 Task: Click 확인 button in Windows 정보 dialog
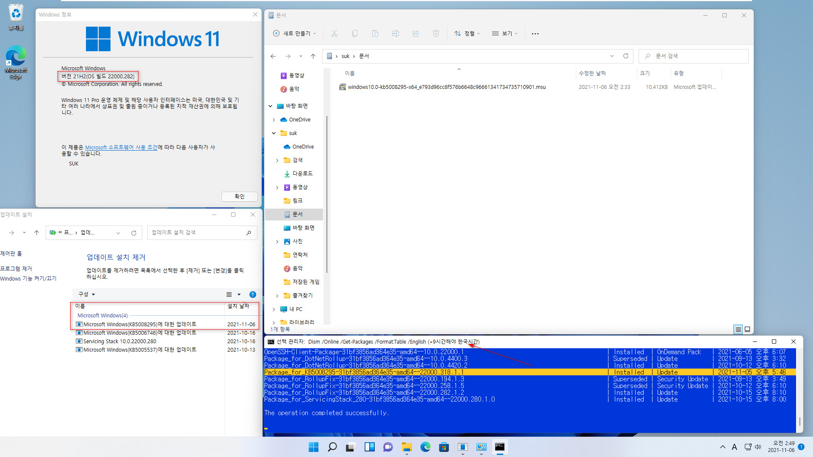240,197
